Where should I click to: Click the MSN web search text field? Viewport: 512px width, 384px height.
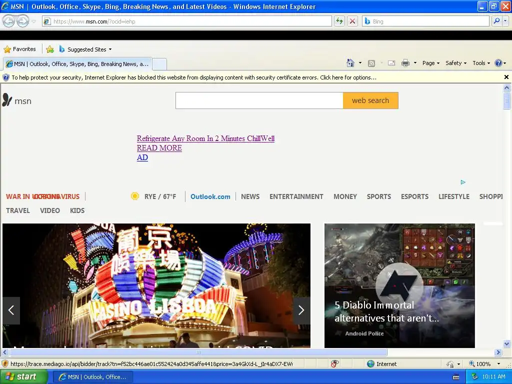pos(259,100)
